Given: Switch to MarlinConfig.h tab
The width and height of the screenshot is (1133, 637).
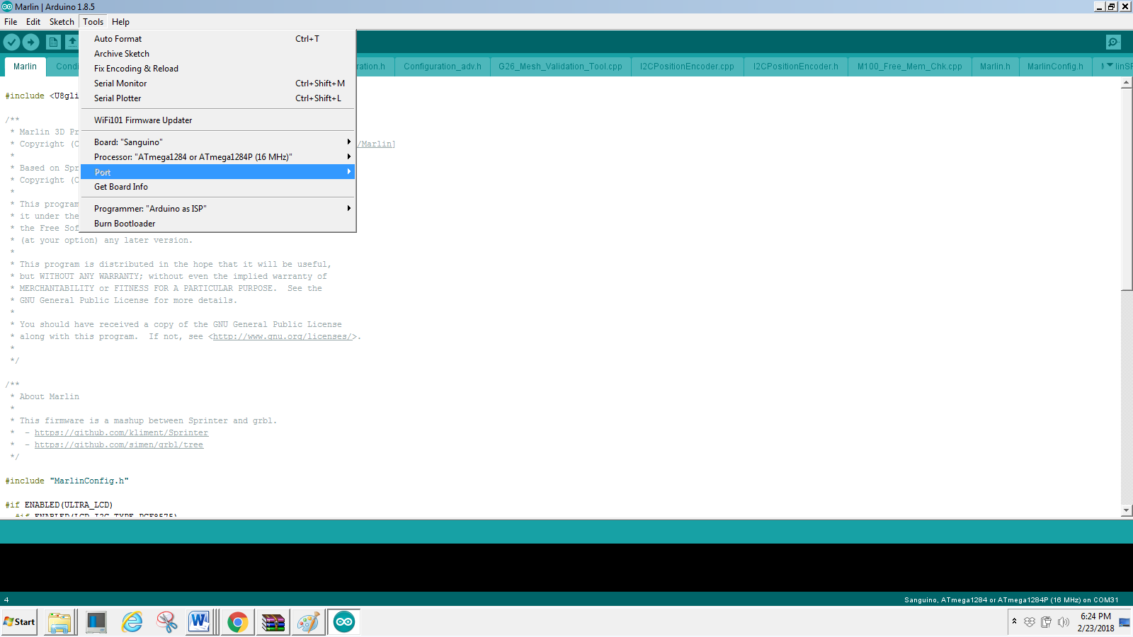Looking at the screenshot, I should pos(1055,67).
